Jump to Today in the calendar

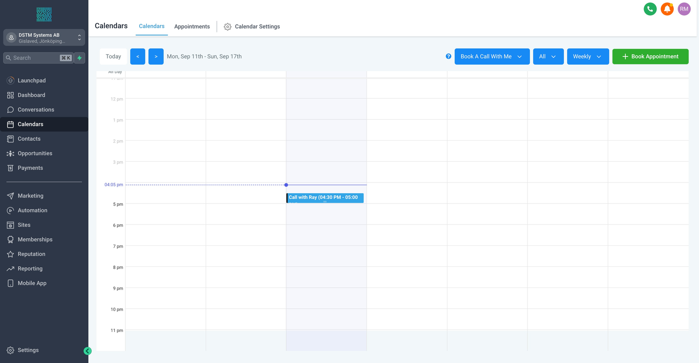pos(113,57)
